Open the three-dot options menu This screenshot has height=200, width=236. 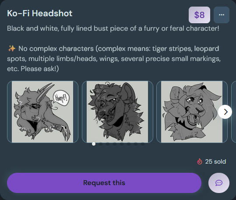tap(222, 15)
